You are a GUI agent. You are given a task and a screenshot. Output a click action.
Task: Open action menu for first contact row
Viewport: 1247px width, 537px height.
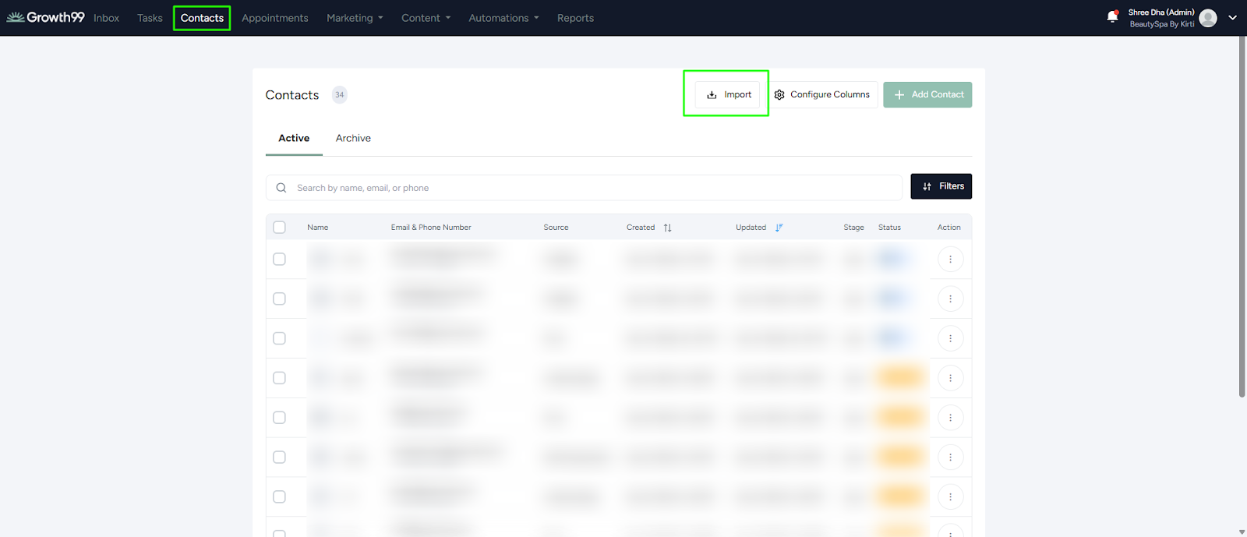(950, 260)
